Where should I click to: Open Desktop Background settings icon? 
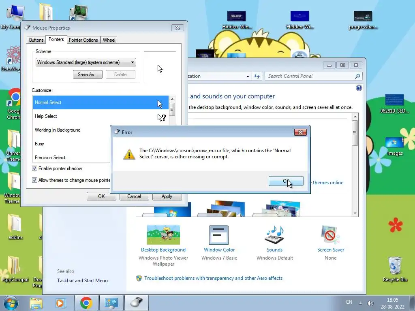click(164, 234)
